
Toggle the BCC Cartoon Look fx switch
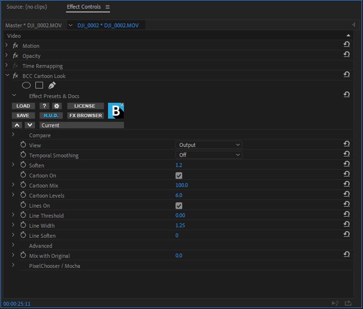click(x=15, y=76)
